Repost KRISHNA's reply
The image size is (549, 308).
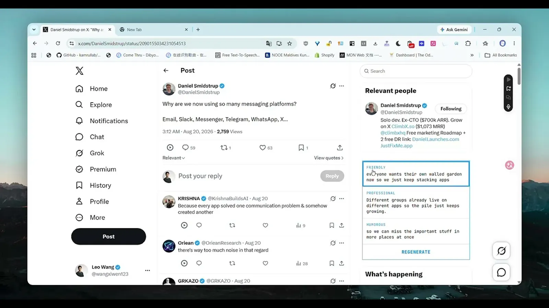[232, 225]
